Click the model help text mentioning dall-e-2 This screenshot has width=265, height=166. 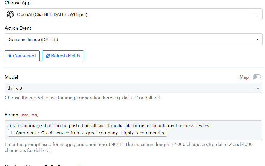[83, 98]
